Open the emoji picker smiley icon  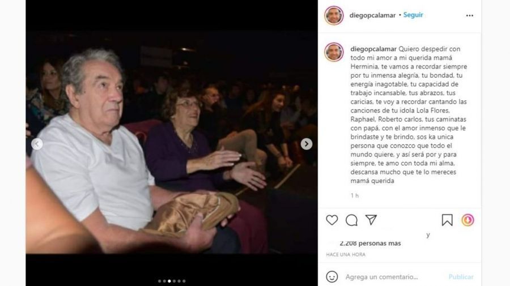tap(331, 277)
